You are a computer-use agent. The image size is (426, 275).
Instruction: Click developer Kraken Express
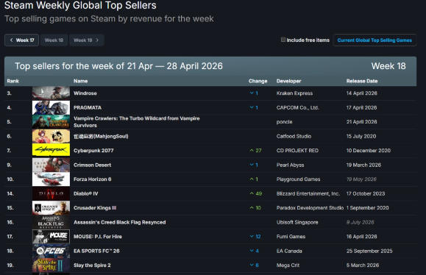point(294,93)
